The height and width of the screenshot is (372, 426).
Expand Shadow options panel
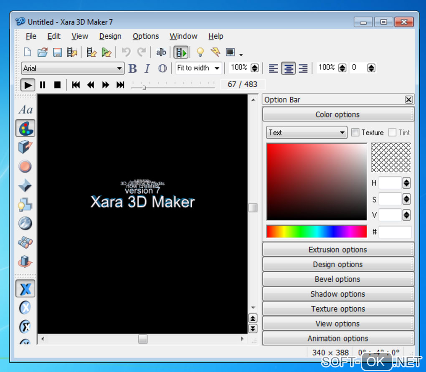tap(338, 294)
